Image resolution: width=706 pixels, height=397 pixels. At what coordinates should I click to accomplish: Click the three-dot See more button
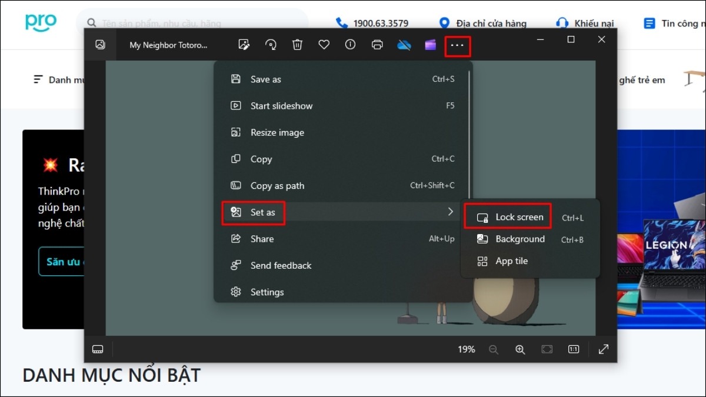tap(457, 45)
